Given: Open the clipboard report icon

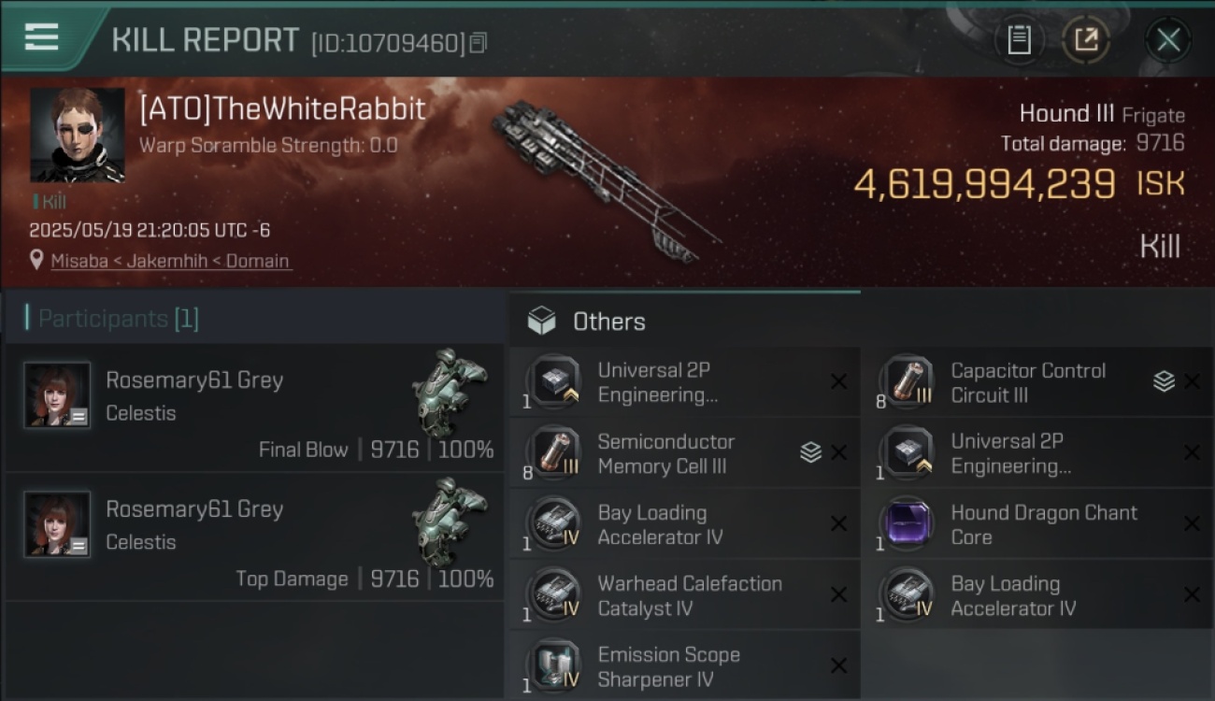Looking at the screenshot, I should [1019, 40].
